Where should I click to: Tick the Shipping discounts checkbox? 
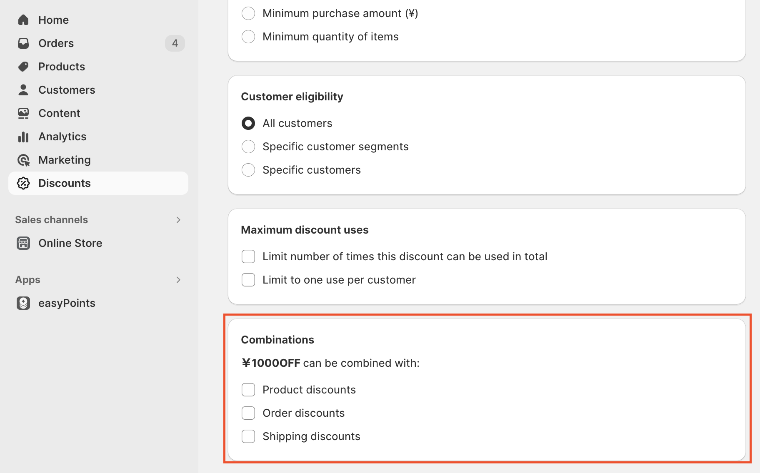(x=248, y=436)
